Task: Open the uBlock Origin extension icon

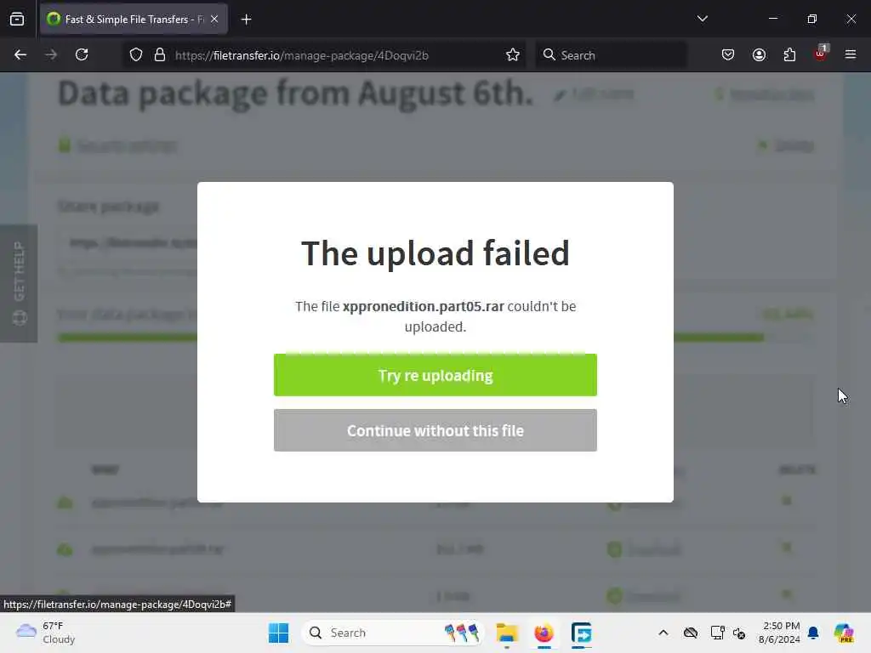Action: (821, 54)
